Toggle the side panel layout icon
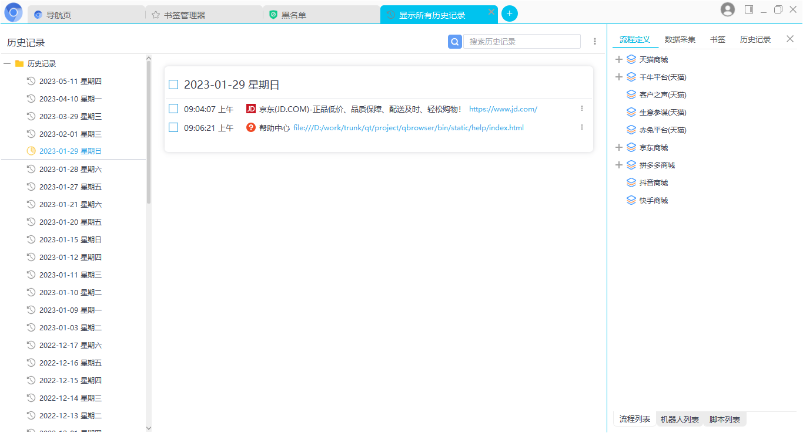 [749, 9]
